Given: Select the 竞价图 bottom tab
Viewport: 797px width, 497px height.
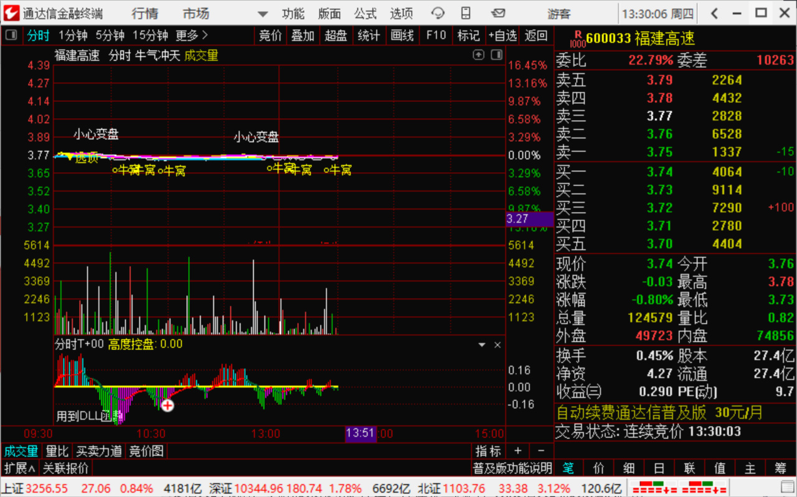Looking at the screenshot, I should [146, 451].
